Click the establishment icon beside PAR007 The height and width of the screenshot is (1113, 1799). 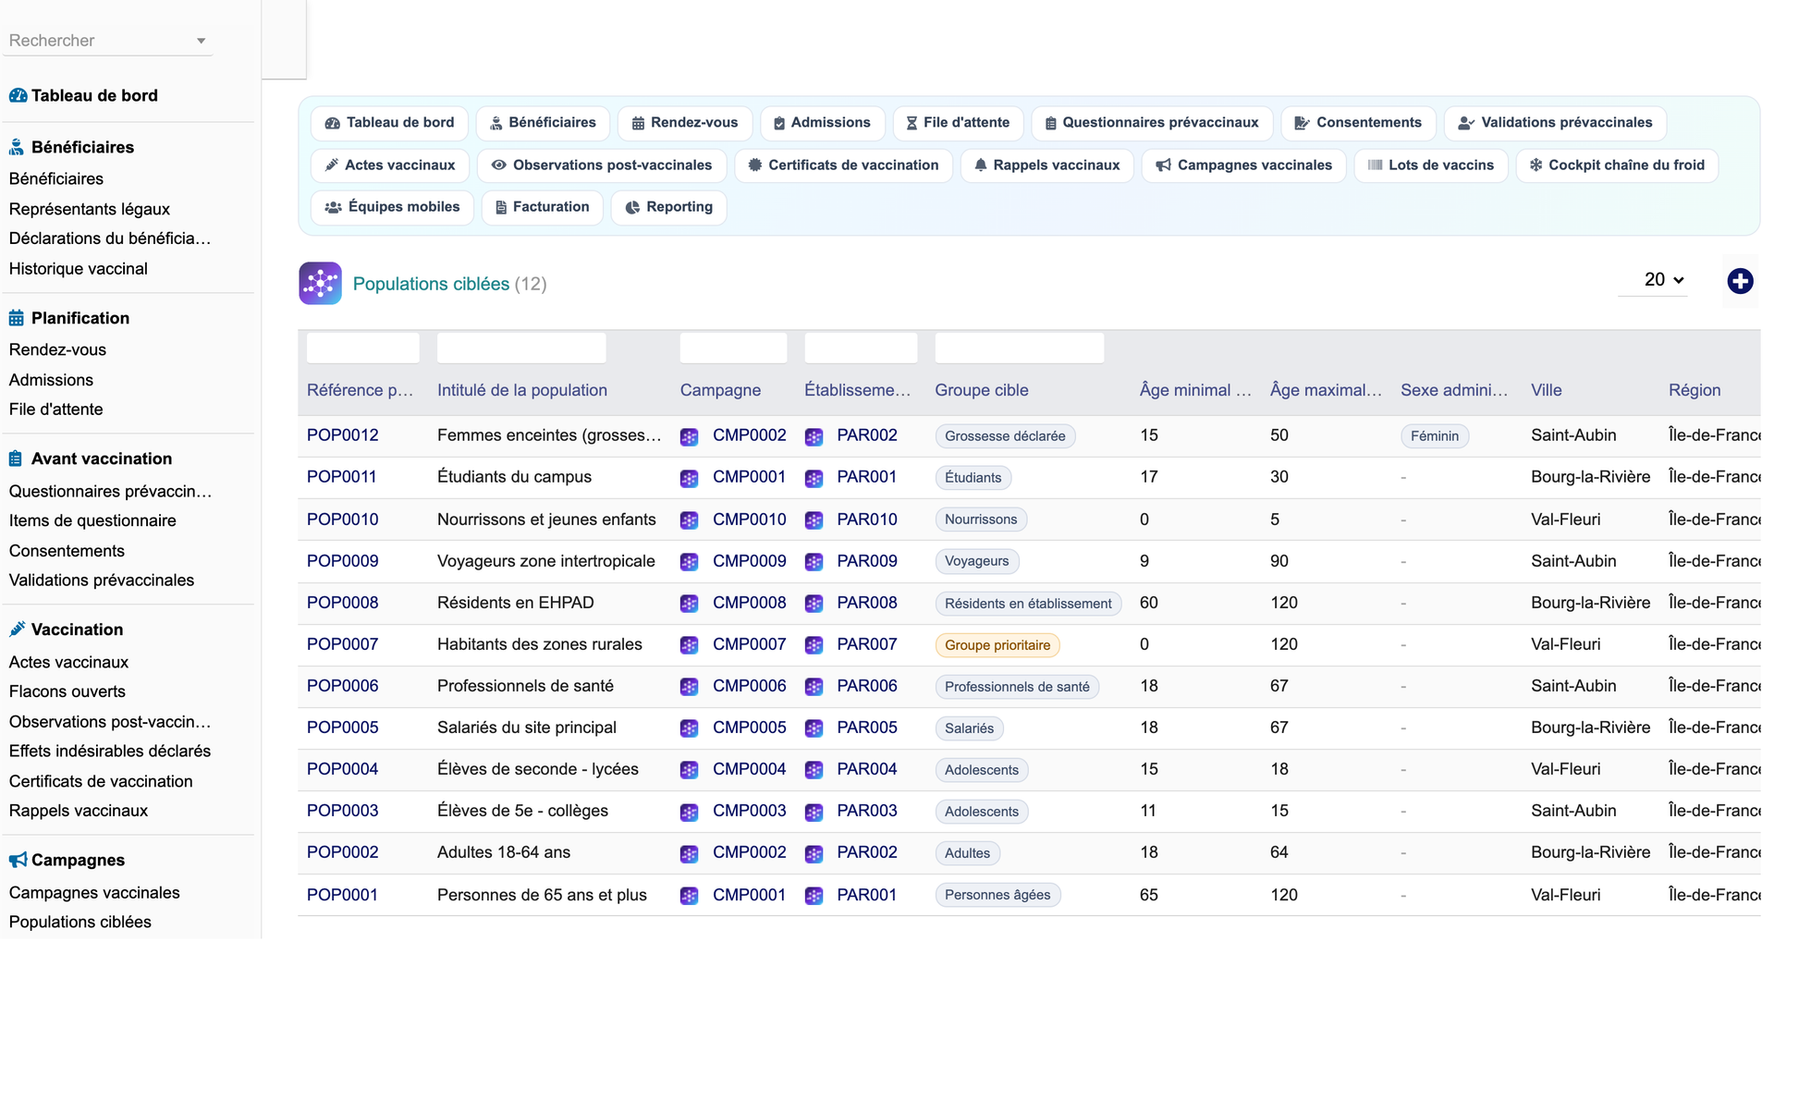[814, 644]
